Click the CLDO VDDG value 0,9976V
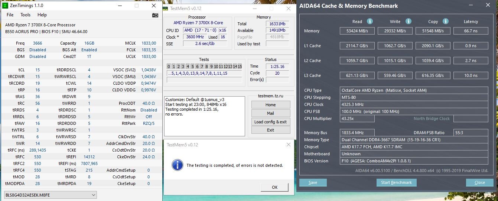The width and height of the screenshot is (498, 201). click(149, 90)
